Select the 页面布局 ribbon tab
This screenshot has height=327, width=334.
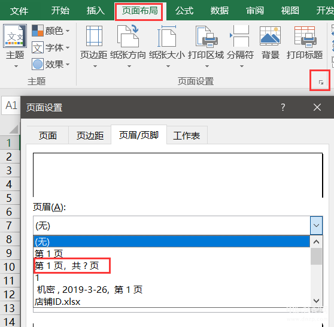pos(139,11)
